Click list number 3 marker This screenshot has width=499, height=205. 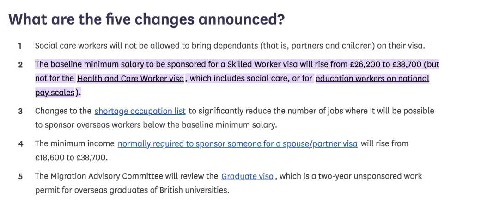[20, 111]
